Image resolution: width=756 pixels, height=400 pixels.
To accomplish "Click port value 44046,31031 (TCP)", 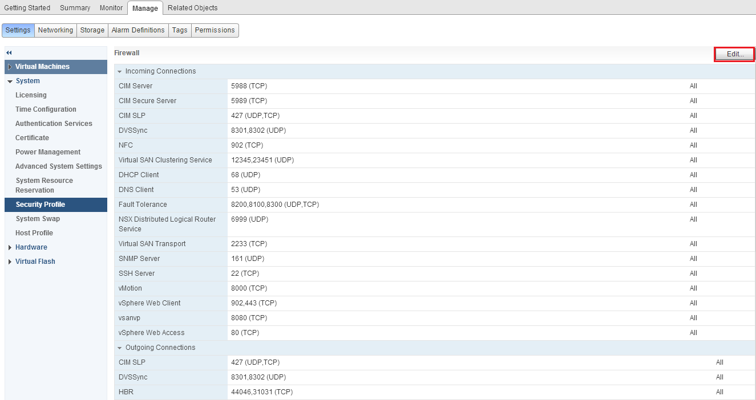I will (x=262, y=392).
